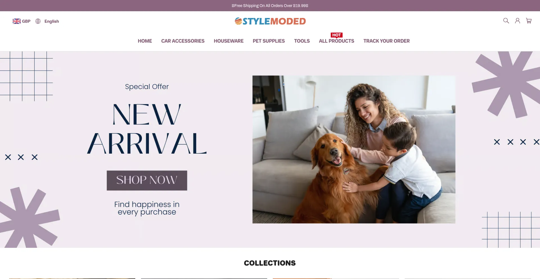The height and width of the screenshot is (279, 540).
Task: Click the UK flag currency icon
Action: (x=17, y=21)
